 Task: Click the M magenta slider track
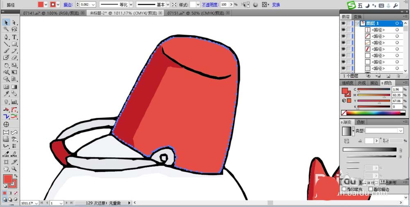click(x=374, y=95)
